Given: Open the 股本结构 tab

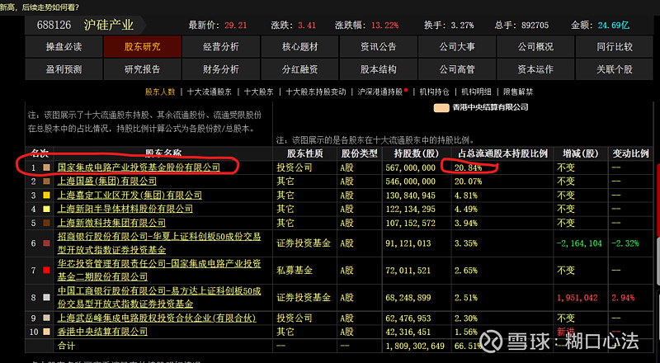Looking at the screenshot, I should tap(379, 69).
